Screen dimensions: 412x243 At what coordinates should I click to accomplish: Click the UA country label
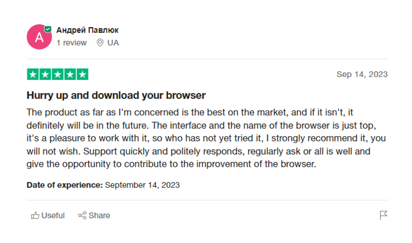pos(113,43)
